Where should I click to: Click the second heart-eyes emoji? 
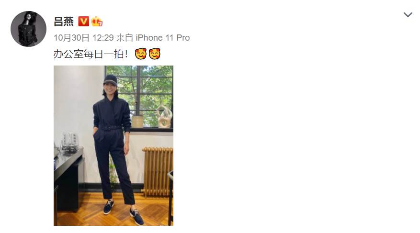click(x=155, y=54)
